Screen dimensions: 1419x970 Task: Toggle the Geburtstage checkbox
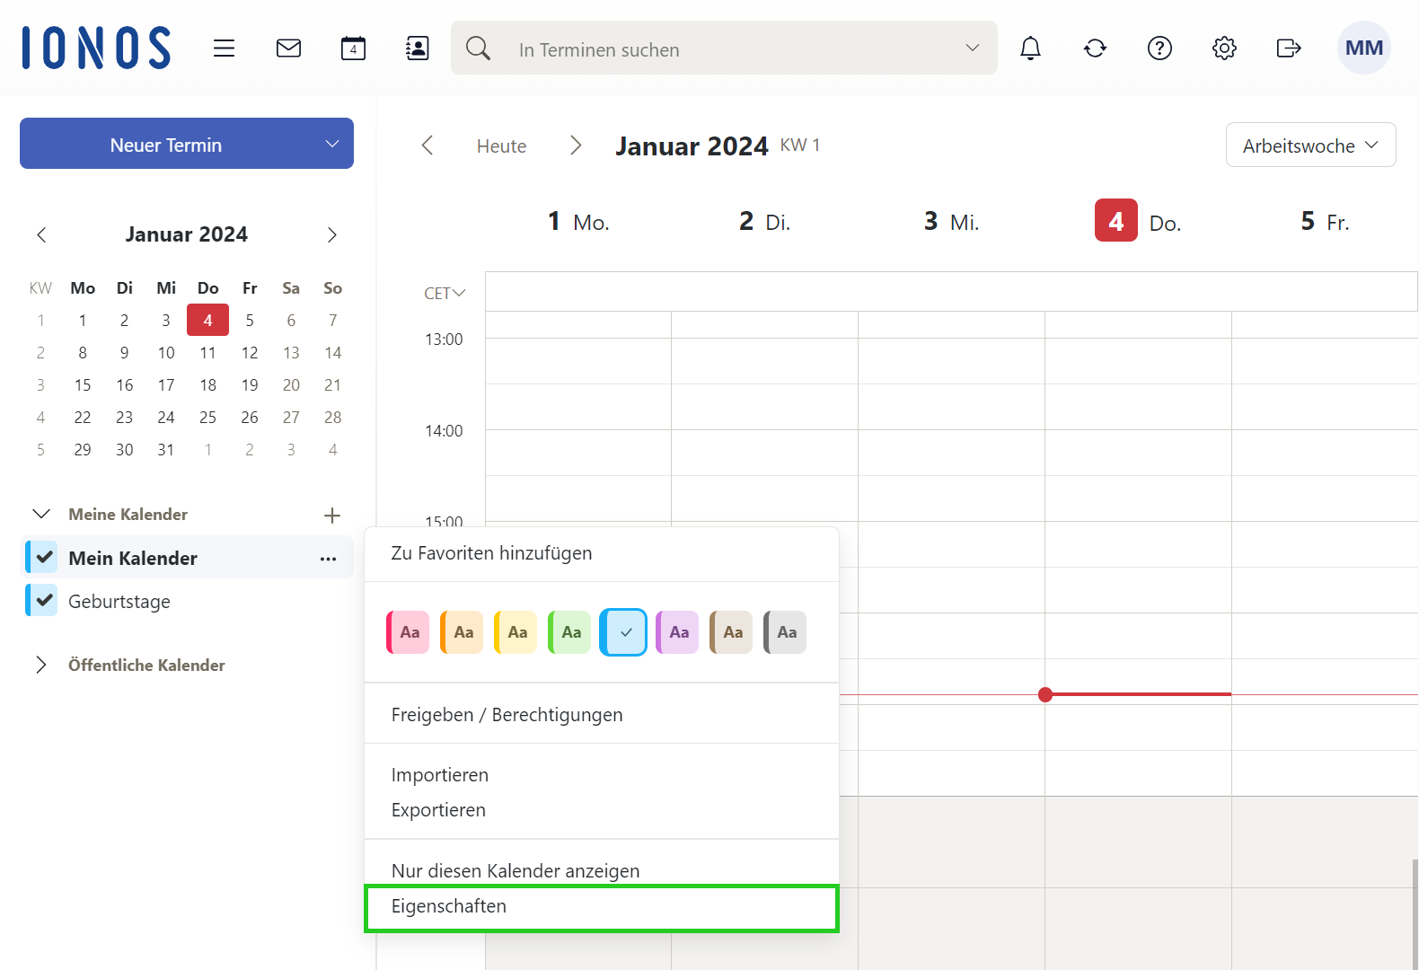pos(42,600)
